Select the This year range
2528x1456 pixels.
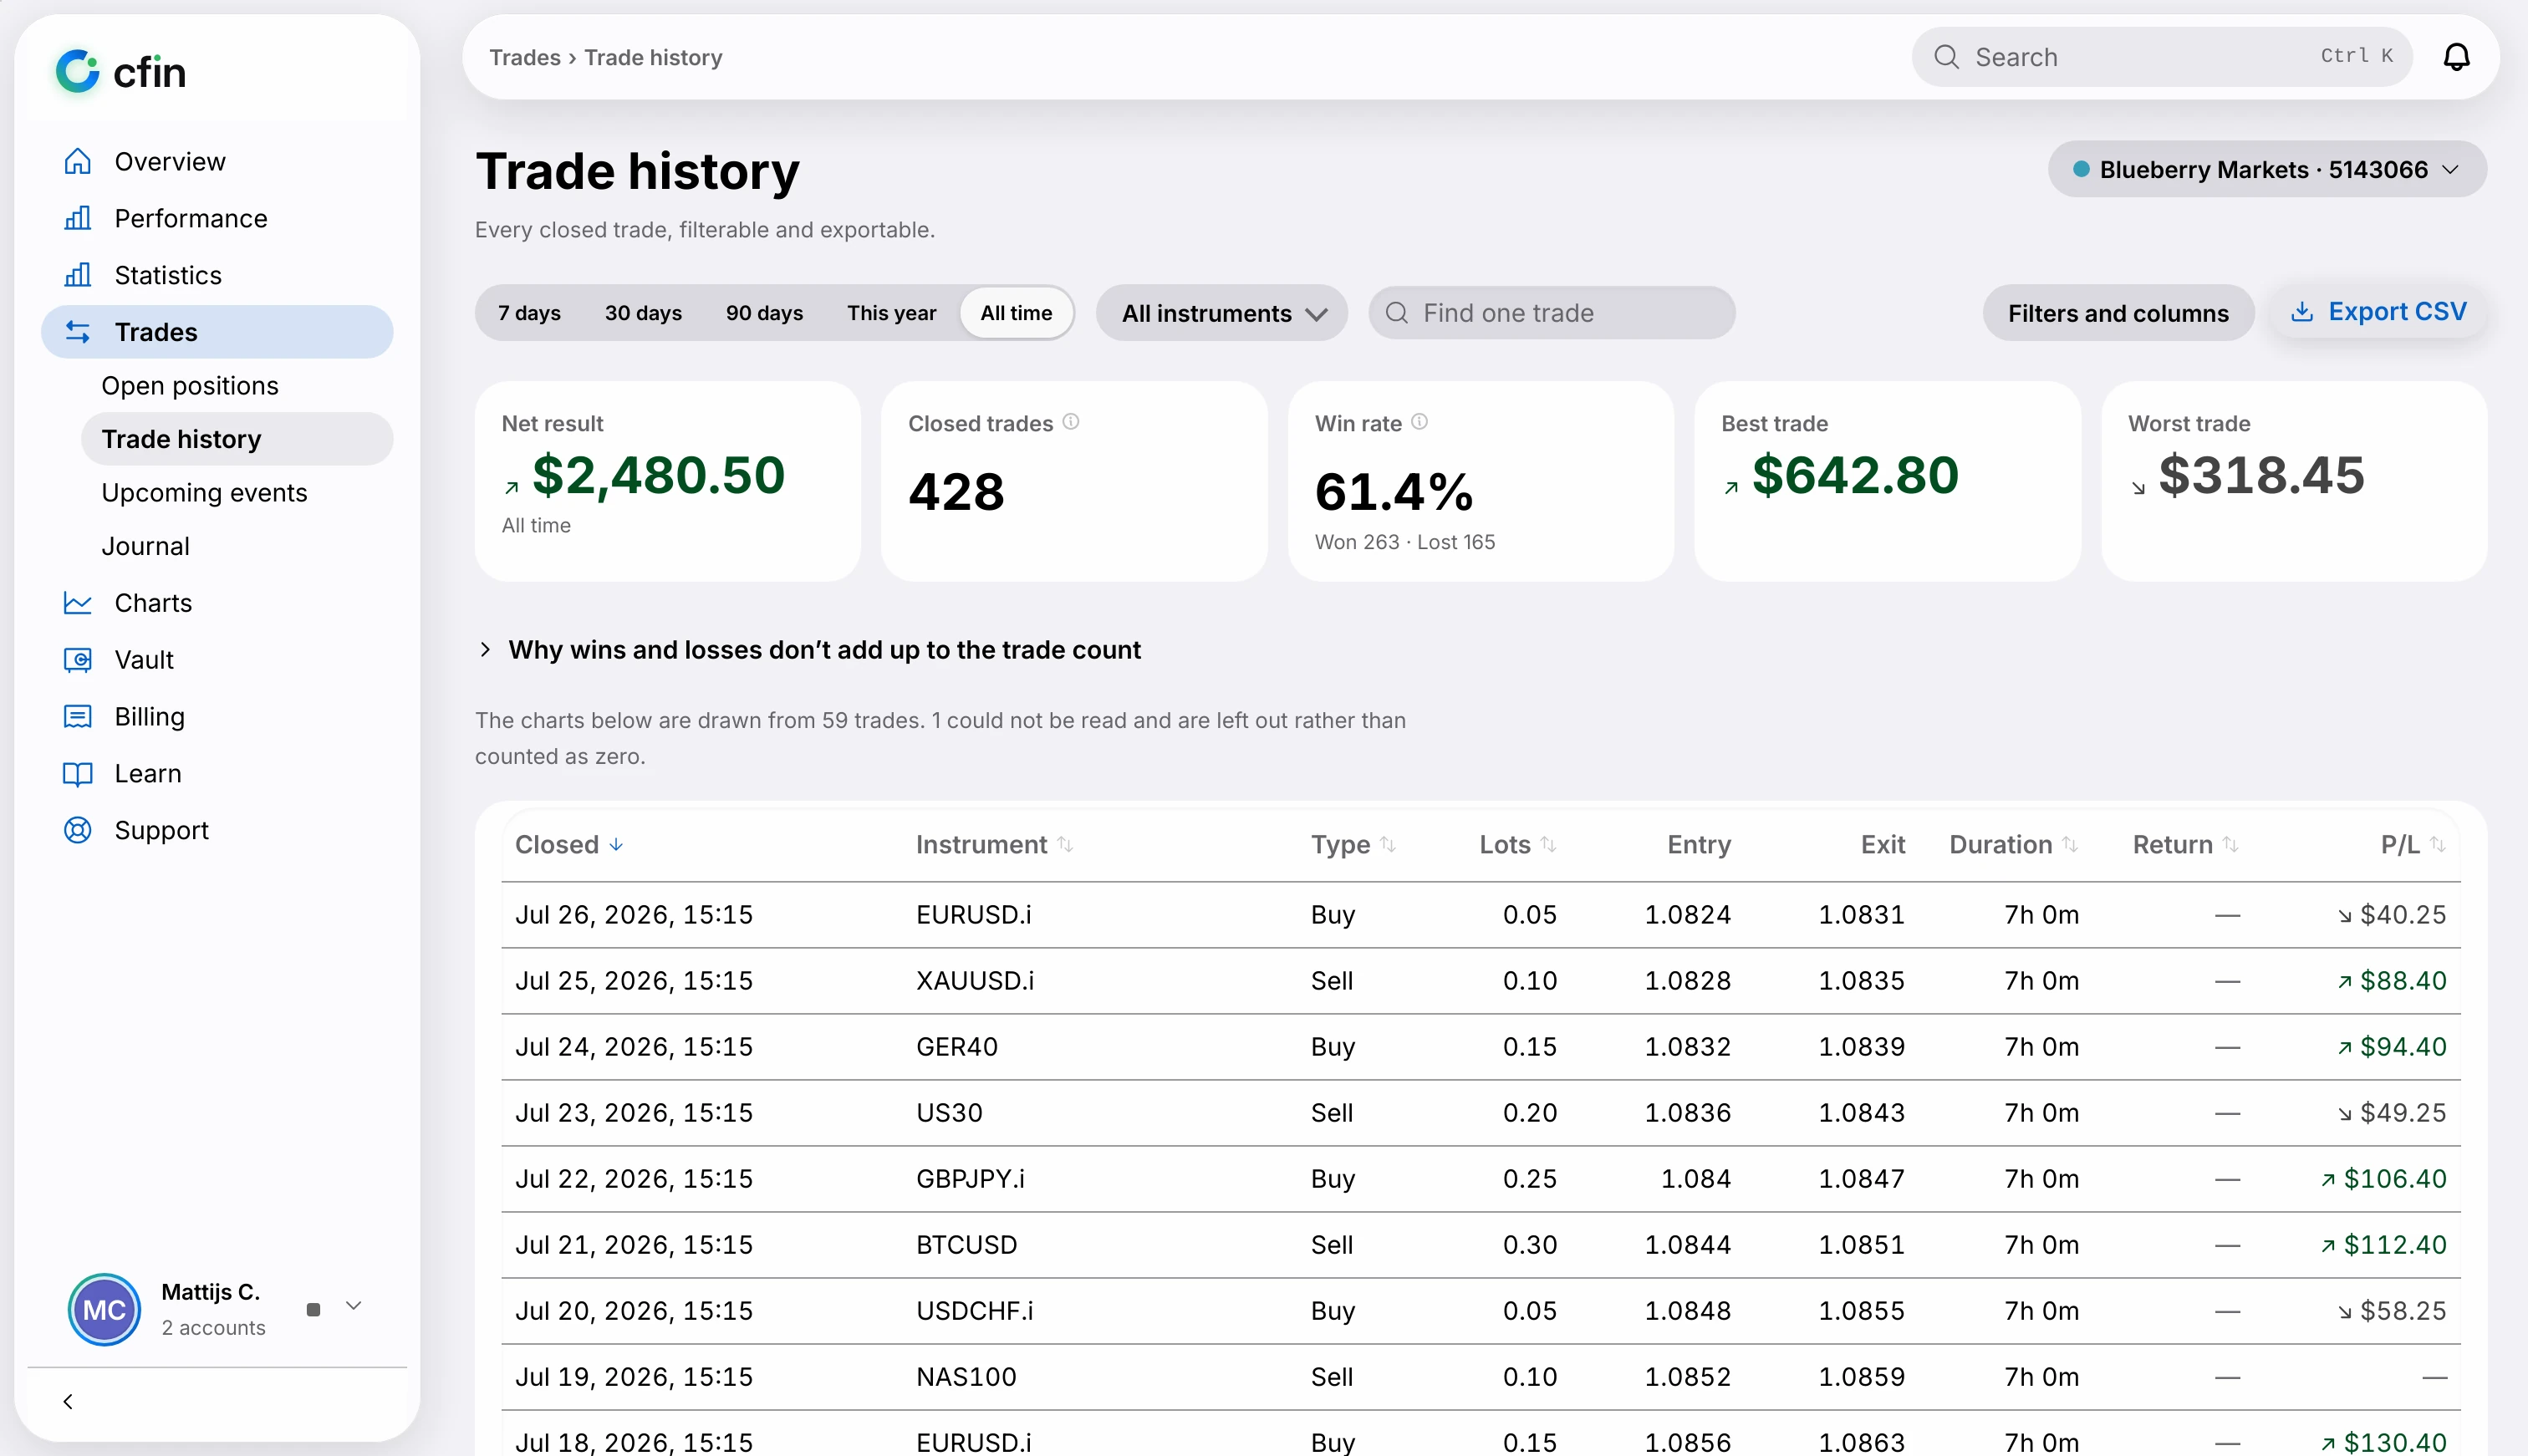891,313
